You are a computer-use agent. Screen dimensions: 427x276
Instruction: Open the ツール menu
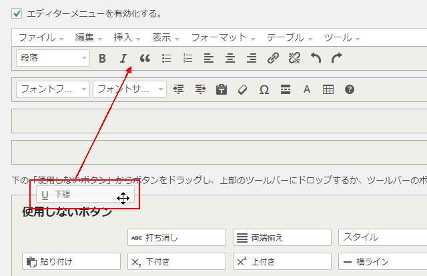(x=342, y=37)
